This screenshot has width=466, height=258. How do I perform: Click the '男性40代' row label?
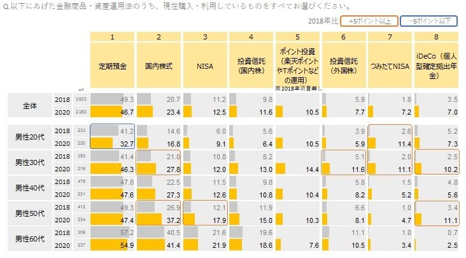30,188
